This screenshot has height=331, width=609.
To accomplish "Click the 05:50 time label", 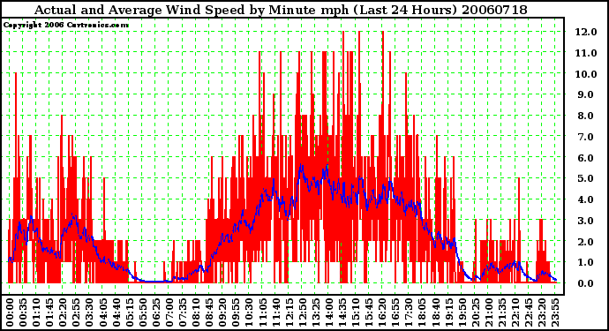I will pyautogui.click(x=142, y=312).
